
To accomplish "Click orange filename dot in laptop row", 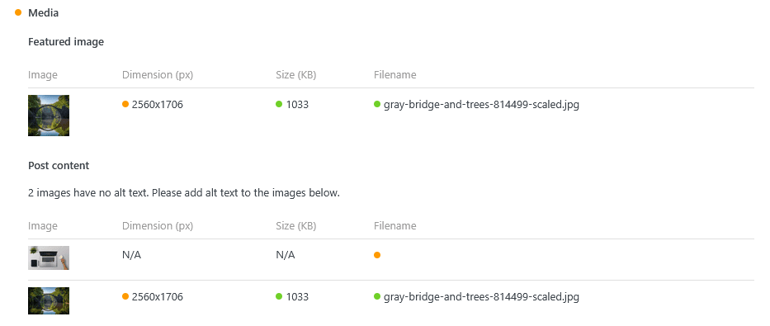I will (377, 255).
